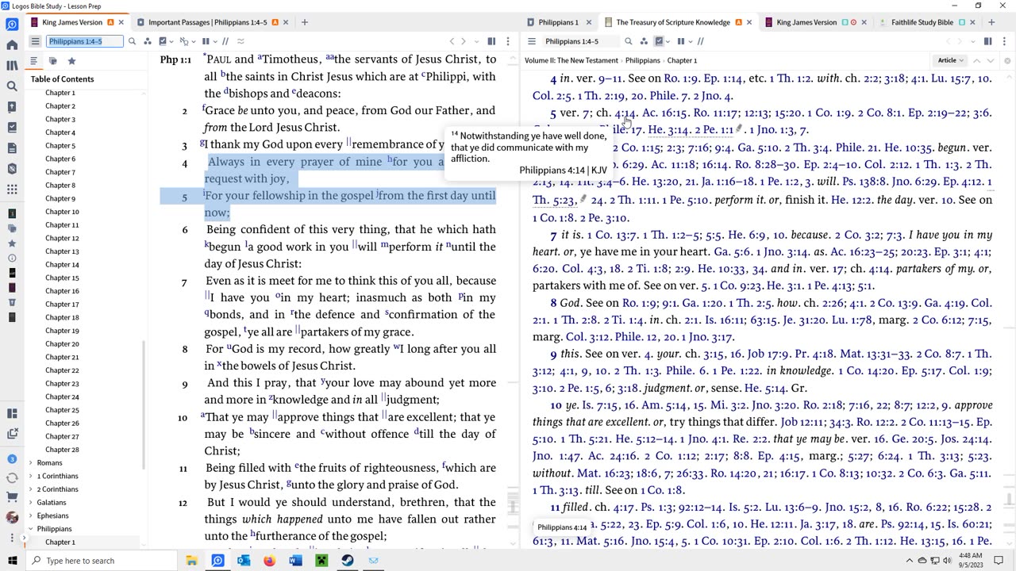Screen dimensions: 1016x571
Task: Expand the Galatians tree node
Action: coord(30,502)
